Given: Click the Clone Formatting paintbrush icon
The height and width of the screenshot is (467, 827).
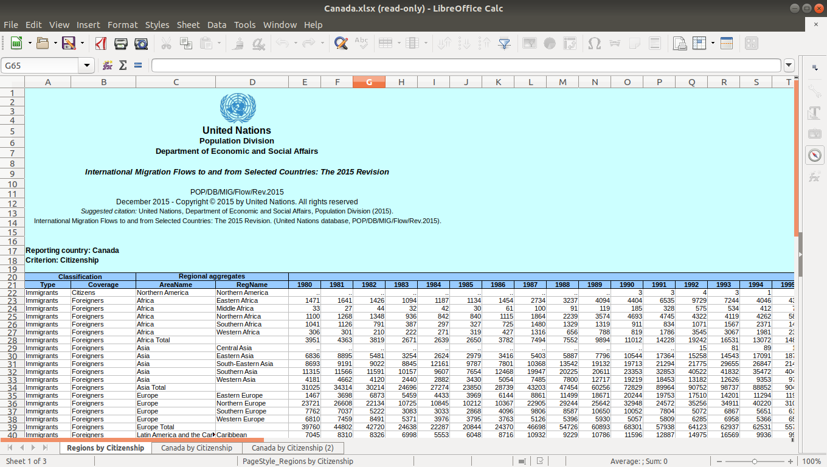Looking at the screenshot, I should [x=238, y=43].
